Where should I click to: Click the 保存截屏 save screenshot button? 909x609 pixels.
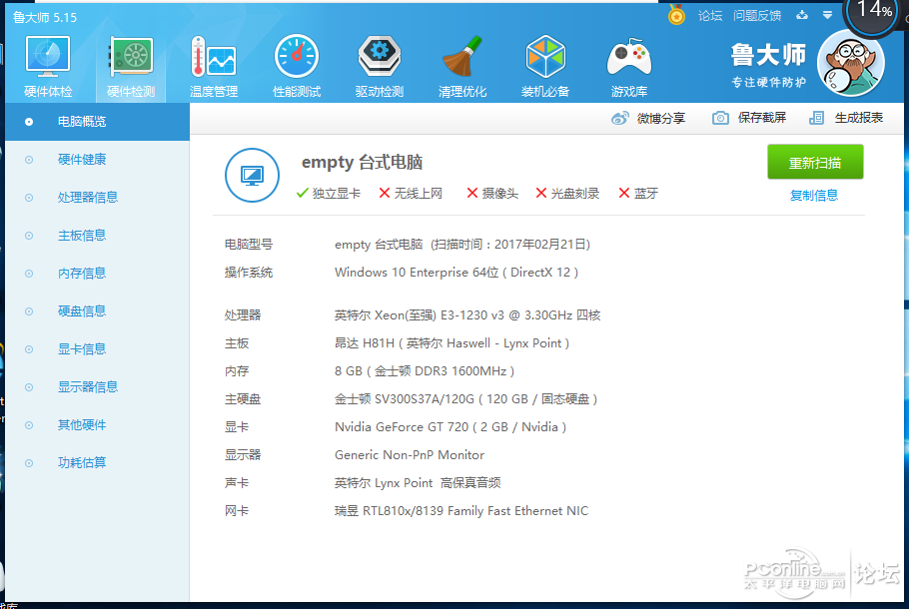click(x=749, y=118)
